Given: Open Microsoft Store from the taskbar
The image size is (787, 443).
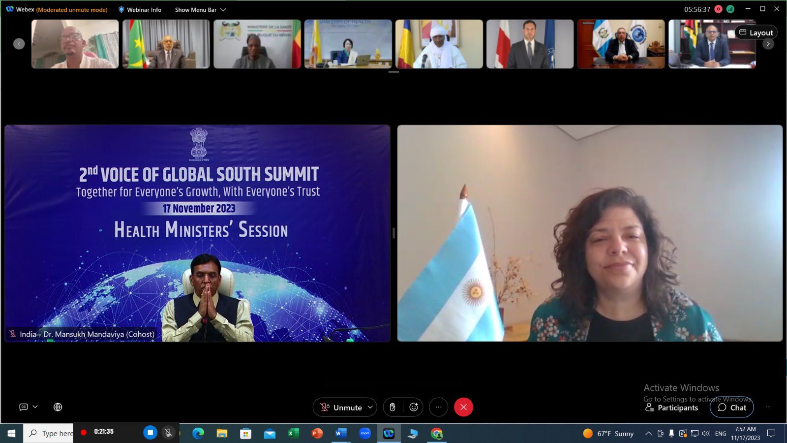Looking at the screenshot, I should (245, 433).
